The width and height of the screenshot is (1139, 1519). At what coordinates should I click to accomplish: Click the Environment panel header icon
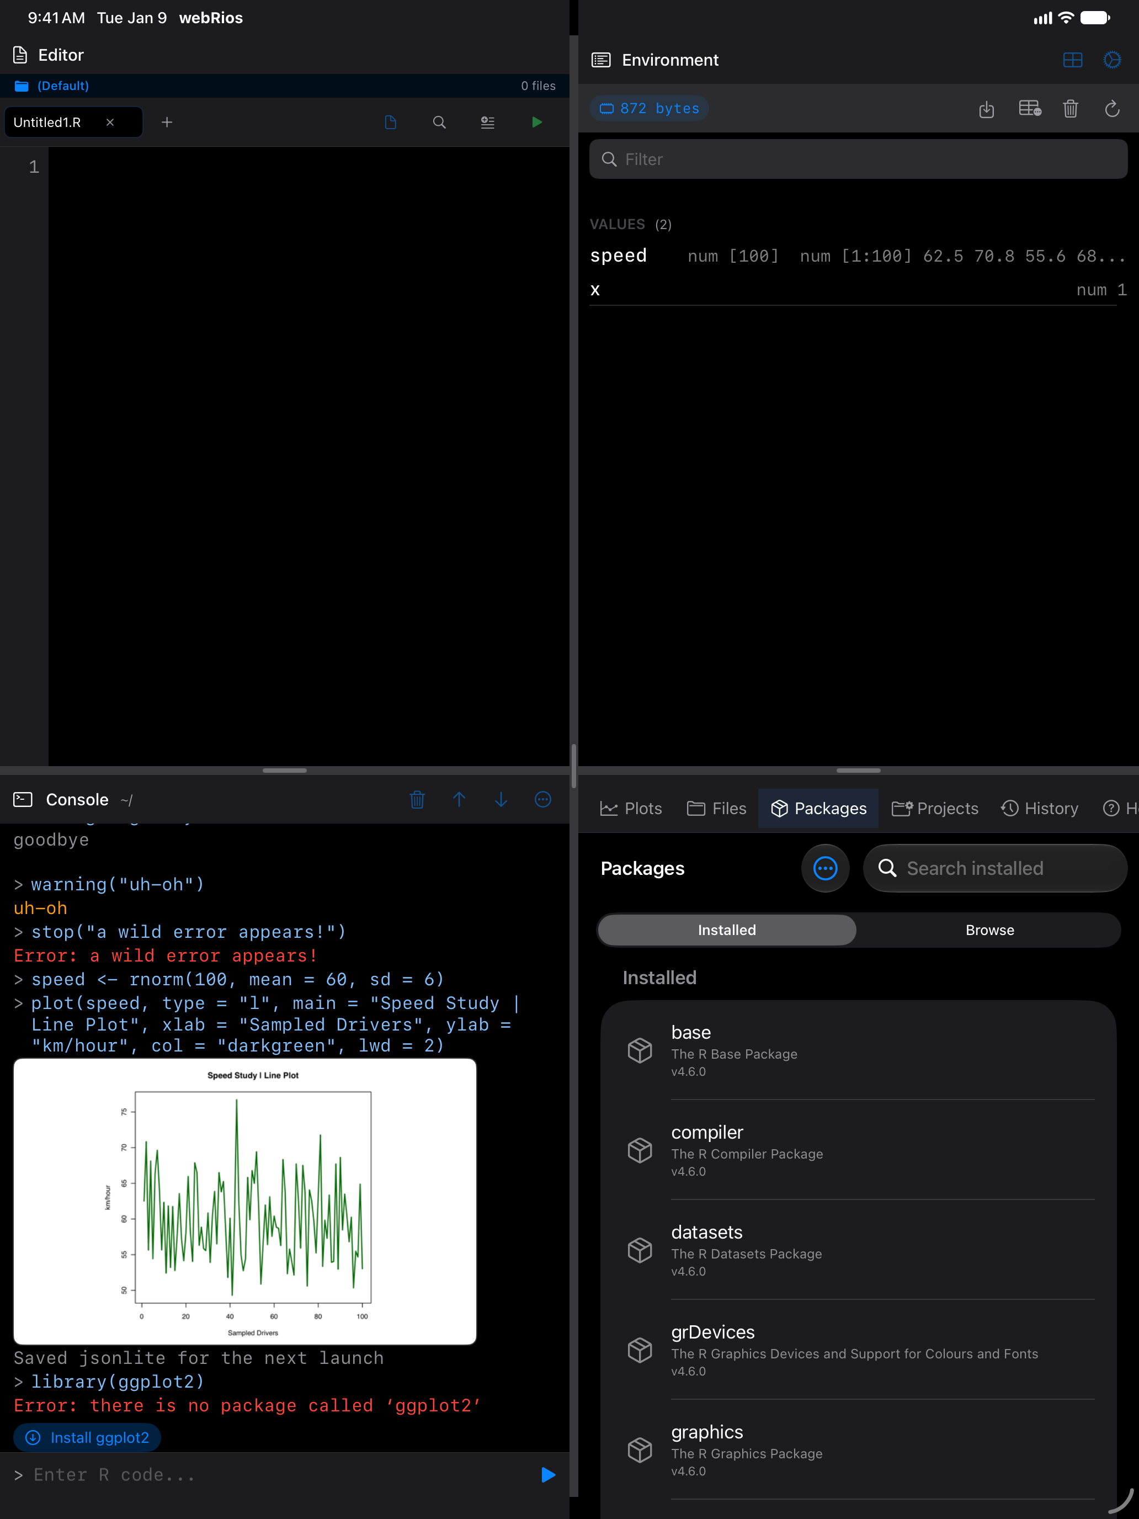pos(601,60)
